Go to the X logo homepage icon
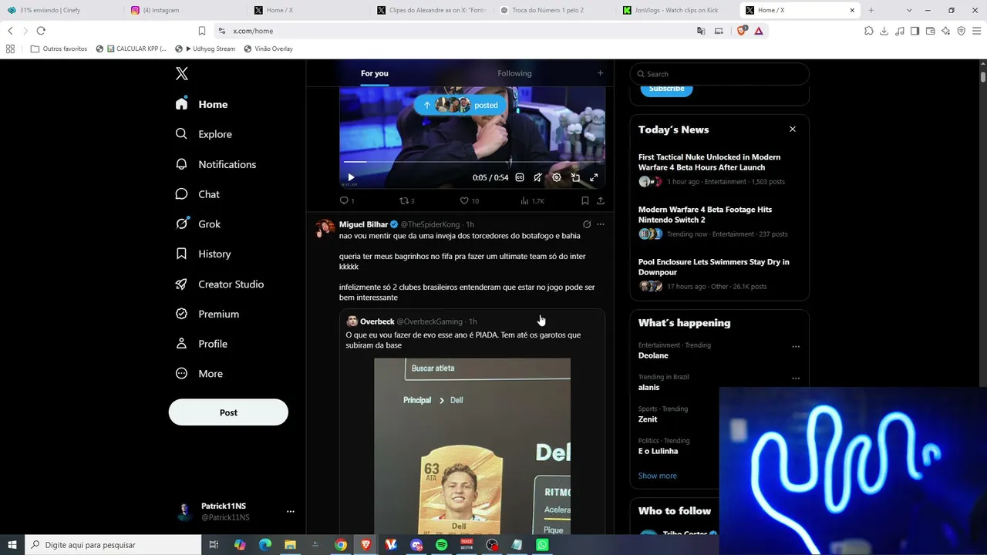The height and width of the screenshot is (555, 987). pyautogui.click(x=182, y=74)
